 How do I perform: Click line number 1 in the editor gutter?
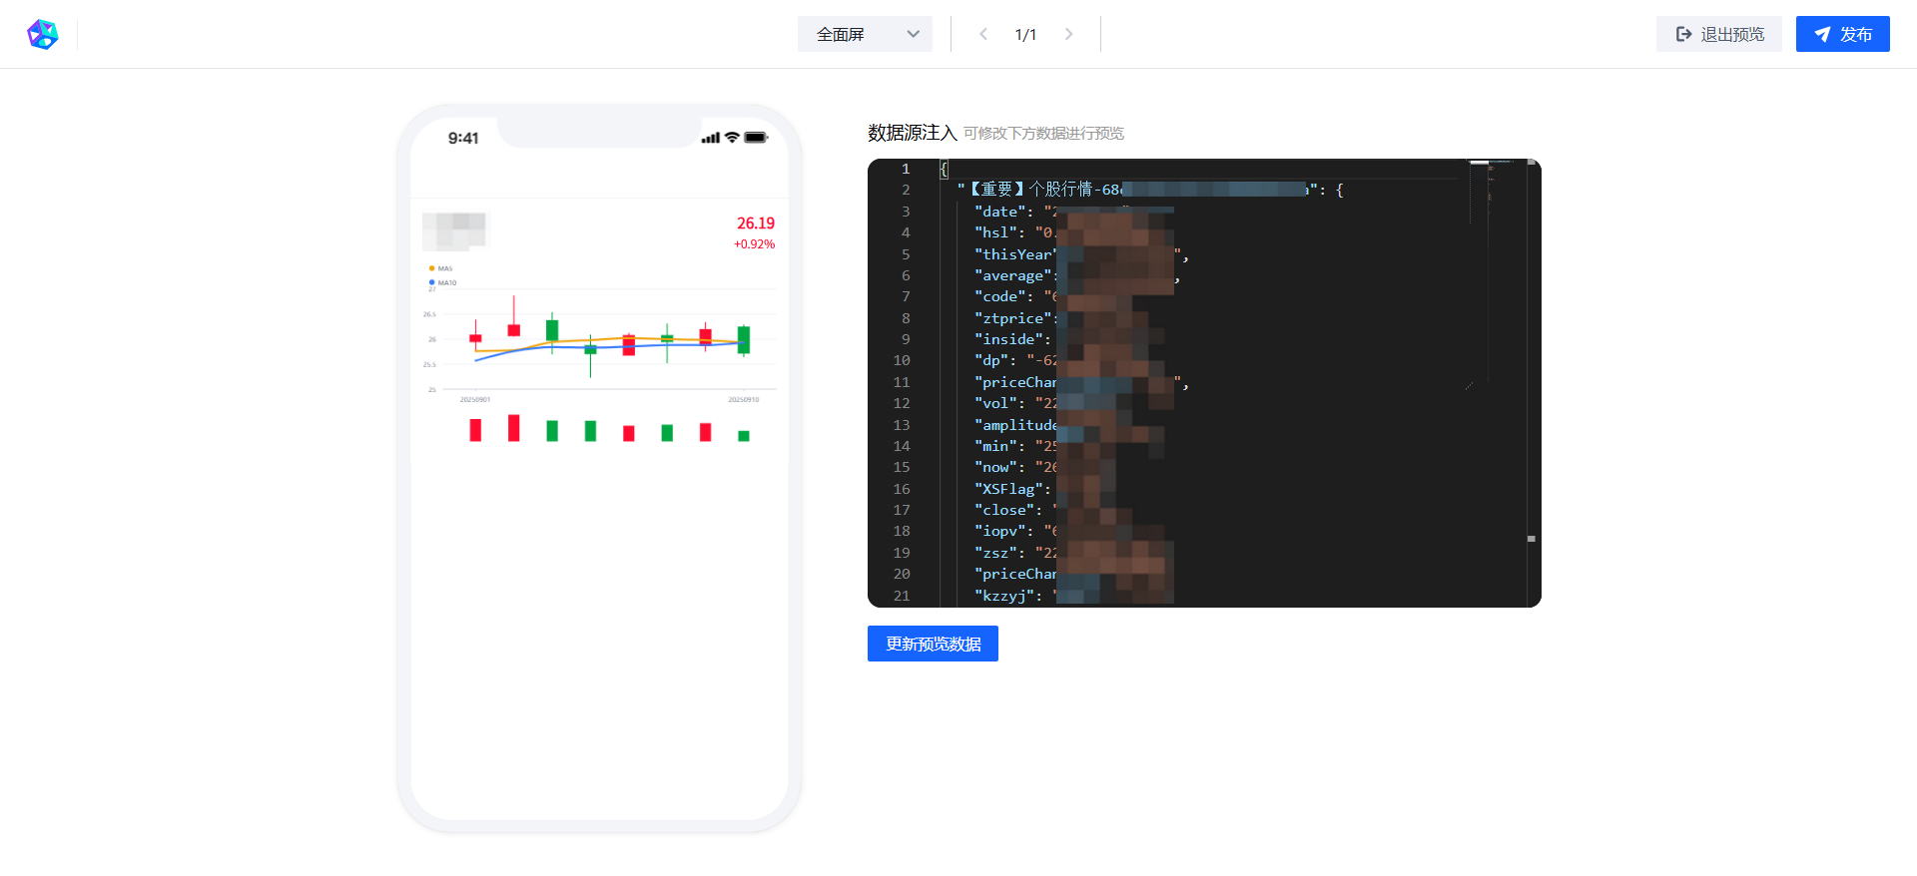[906, 169]
